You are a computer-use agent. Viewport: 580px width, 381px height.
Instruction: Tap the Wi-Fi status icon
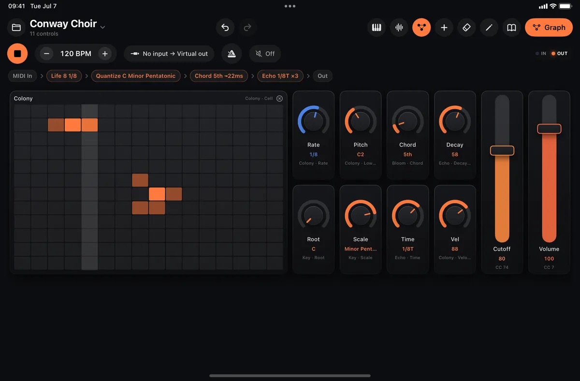[x=553, y=6]
